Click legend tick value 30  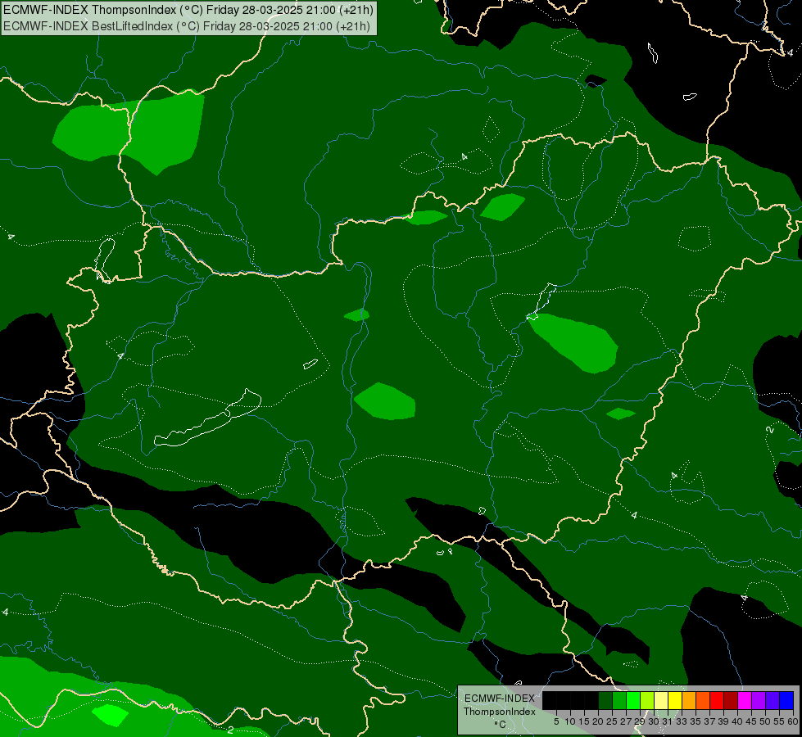(x=654, y=721)
